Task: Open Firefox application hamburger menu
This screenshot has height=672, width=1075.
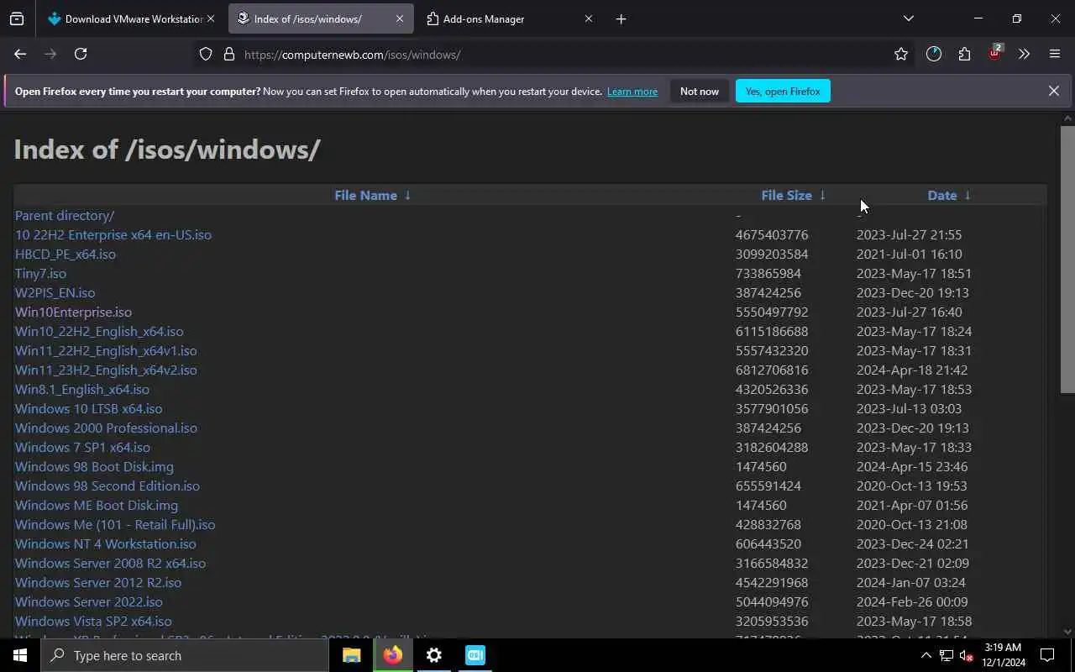Action: click(1055, 54)
